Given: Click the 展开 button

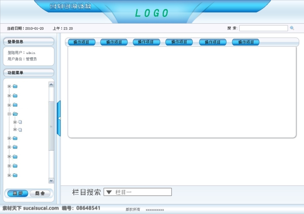Looking at the screenshot, I should point(18,193).
